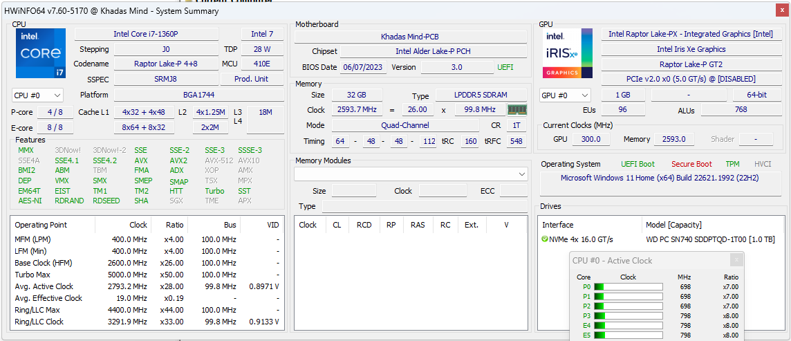
Task: Click the green memory module icon
Action: point(516,109)
